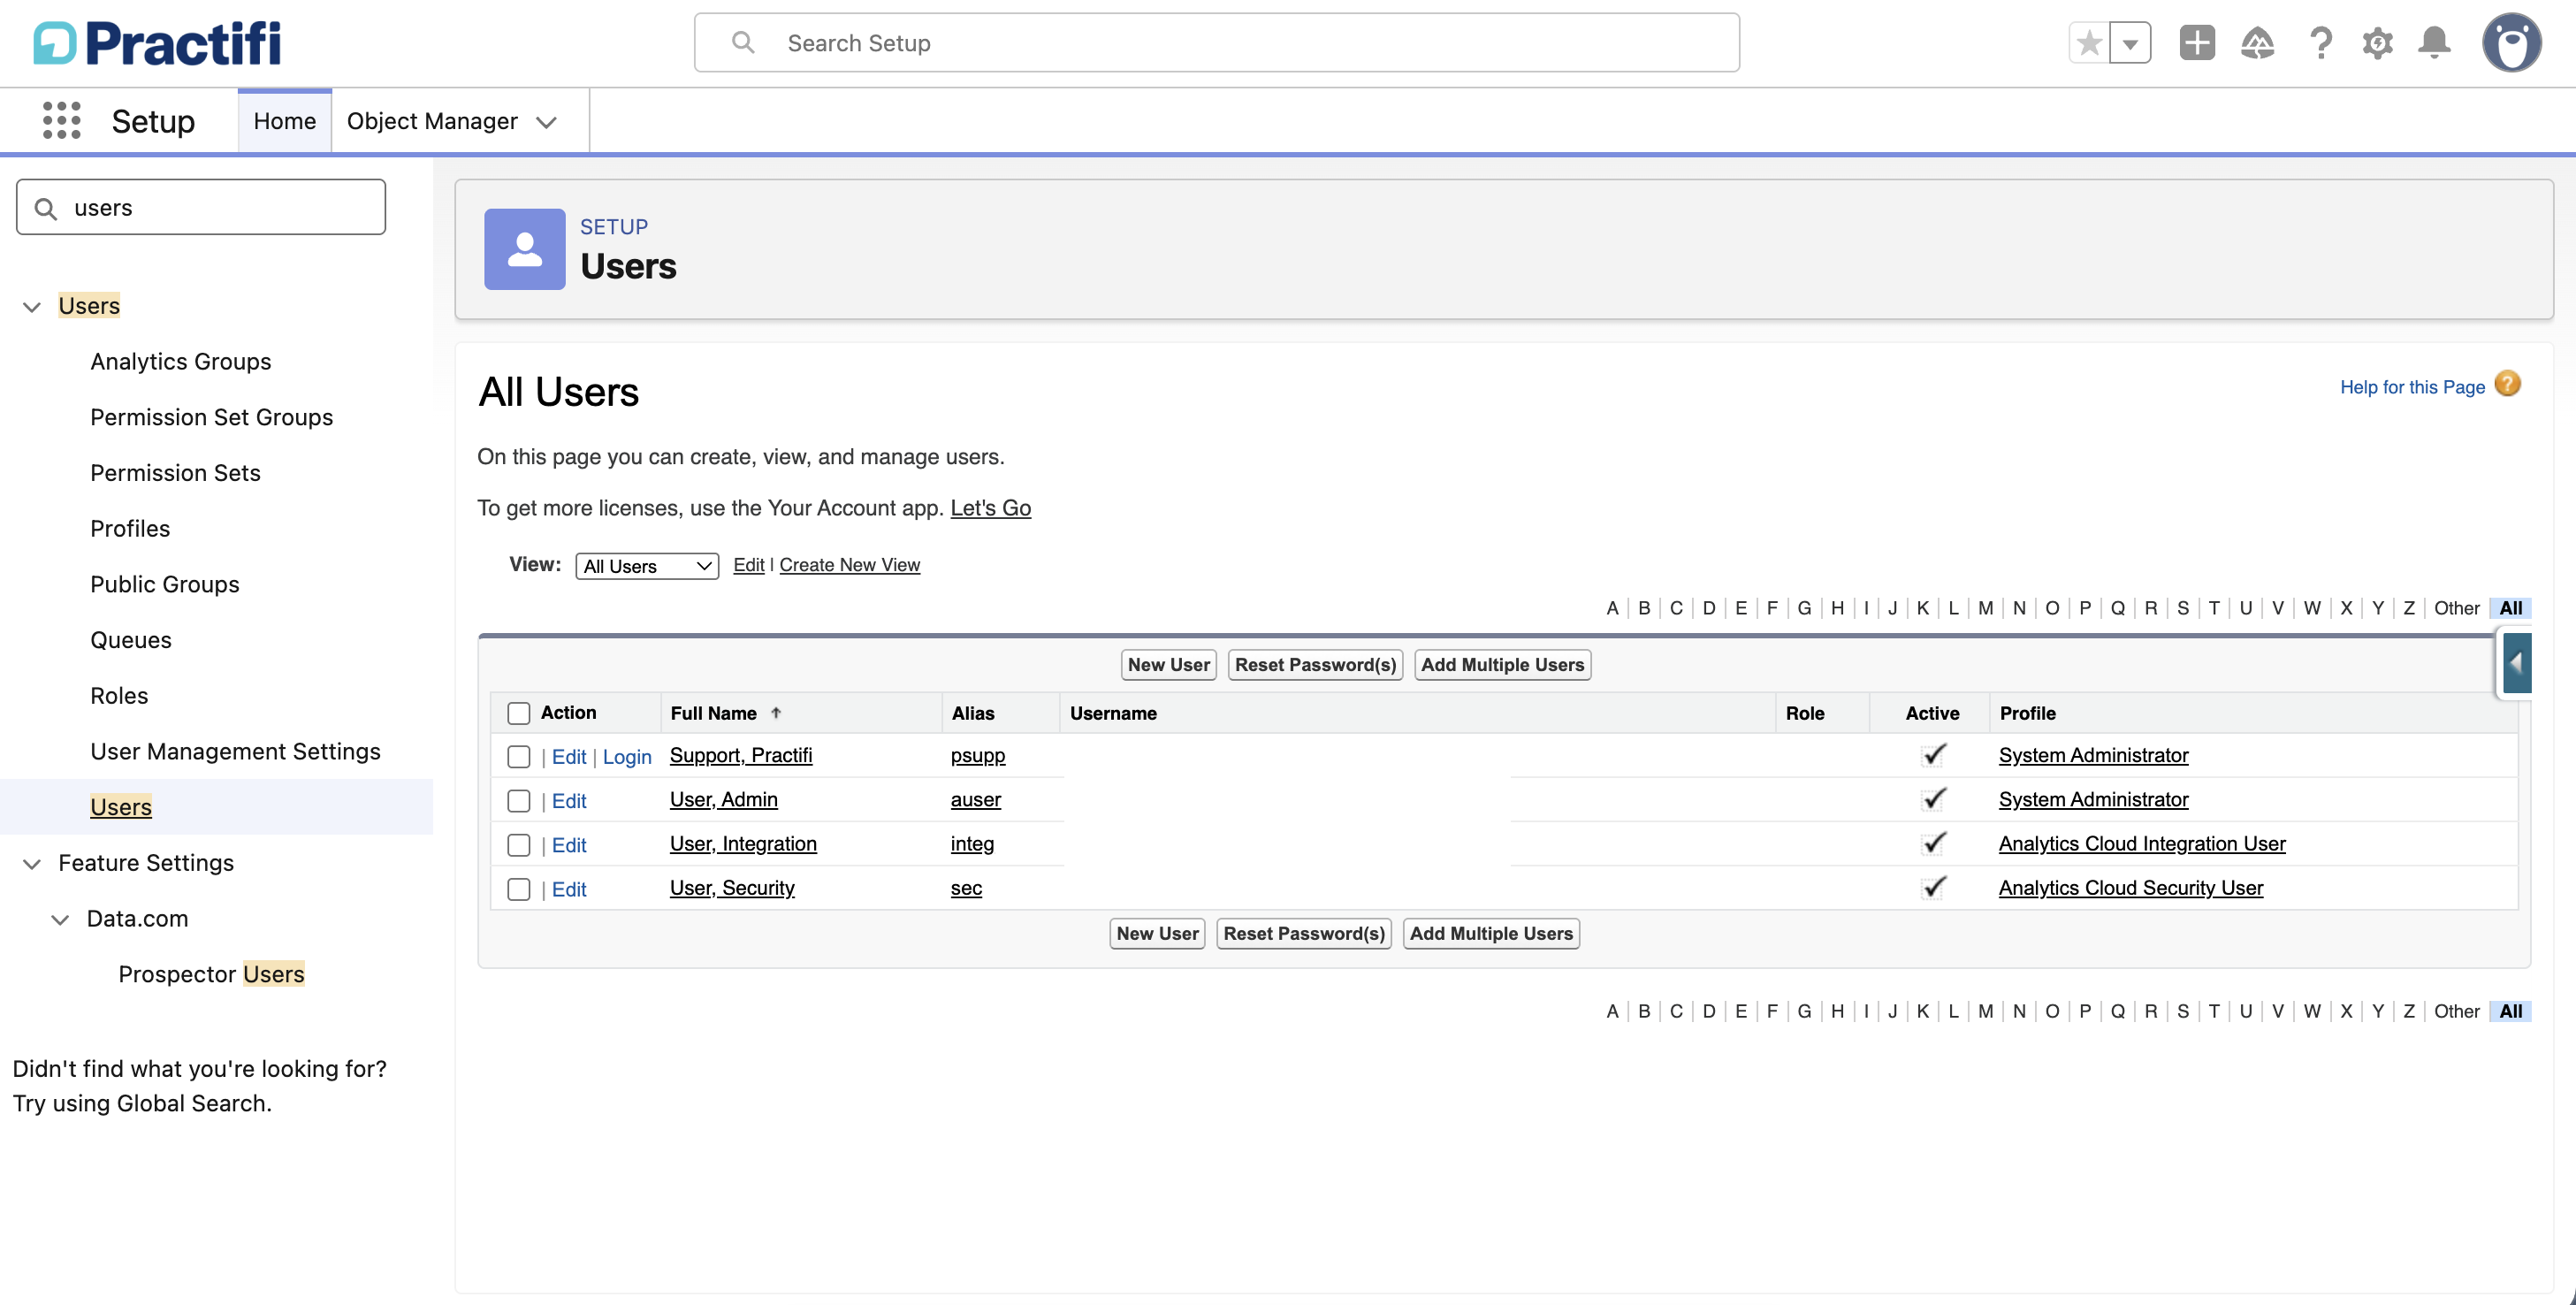The width and height of the screenshot is (2576, 1305).
Task: Click the Edit view link
Action: [748, 565]
